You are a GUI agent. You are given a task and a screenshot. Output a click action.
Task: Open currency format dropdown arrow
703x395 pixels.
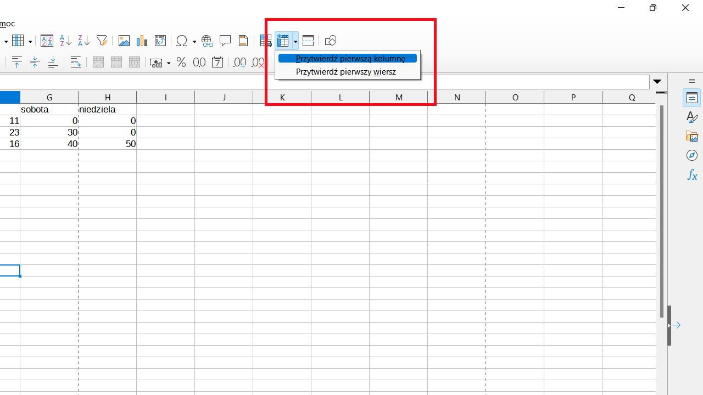coord(169,63)
